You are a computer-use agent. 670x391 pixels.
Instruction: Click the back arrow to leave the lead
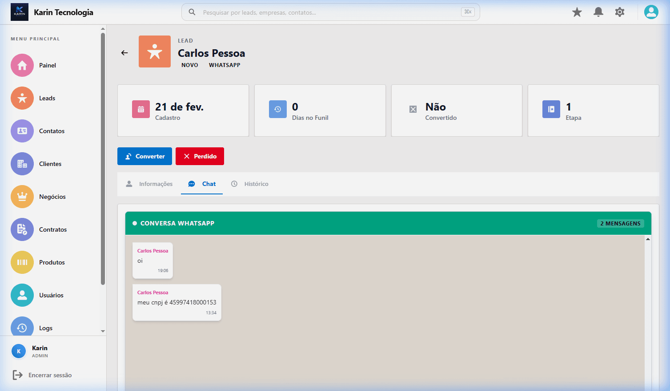[124, 52]
